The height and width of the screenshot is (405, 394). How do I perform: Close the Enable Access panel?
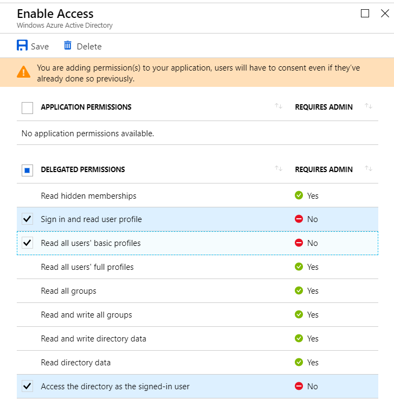coord(385,14)
